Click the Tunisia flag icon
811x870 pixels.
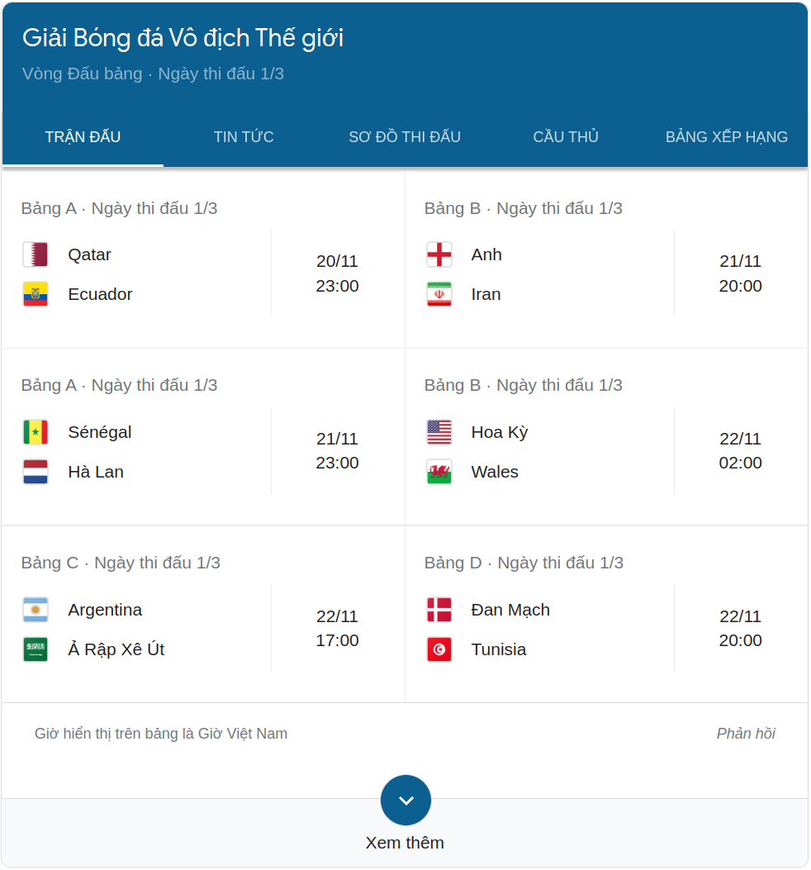click(439, 649)
